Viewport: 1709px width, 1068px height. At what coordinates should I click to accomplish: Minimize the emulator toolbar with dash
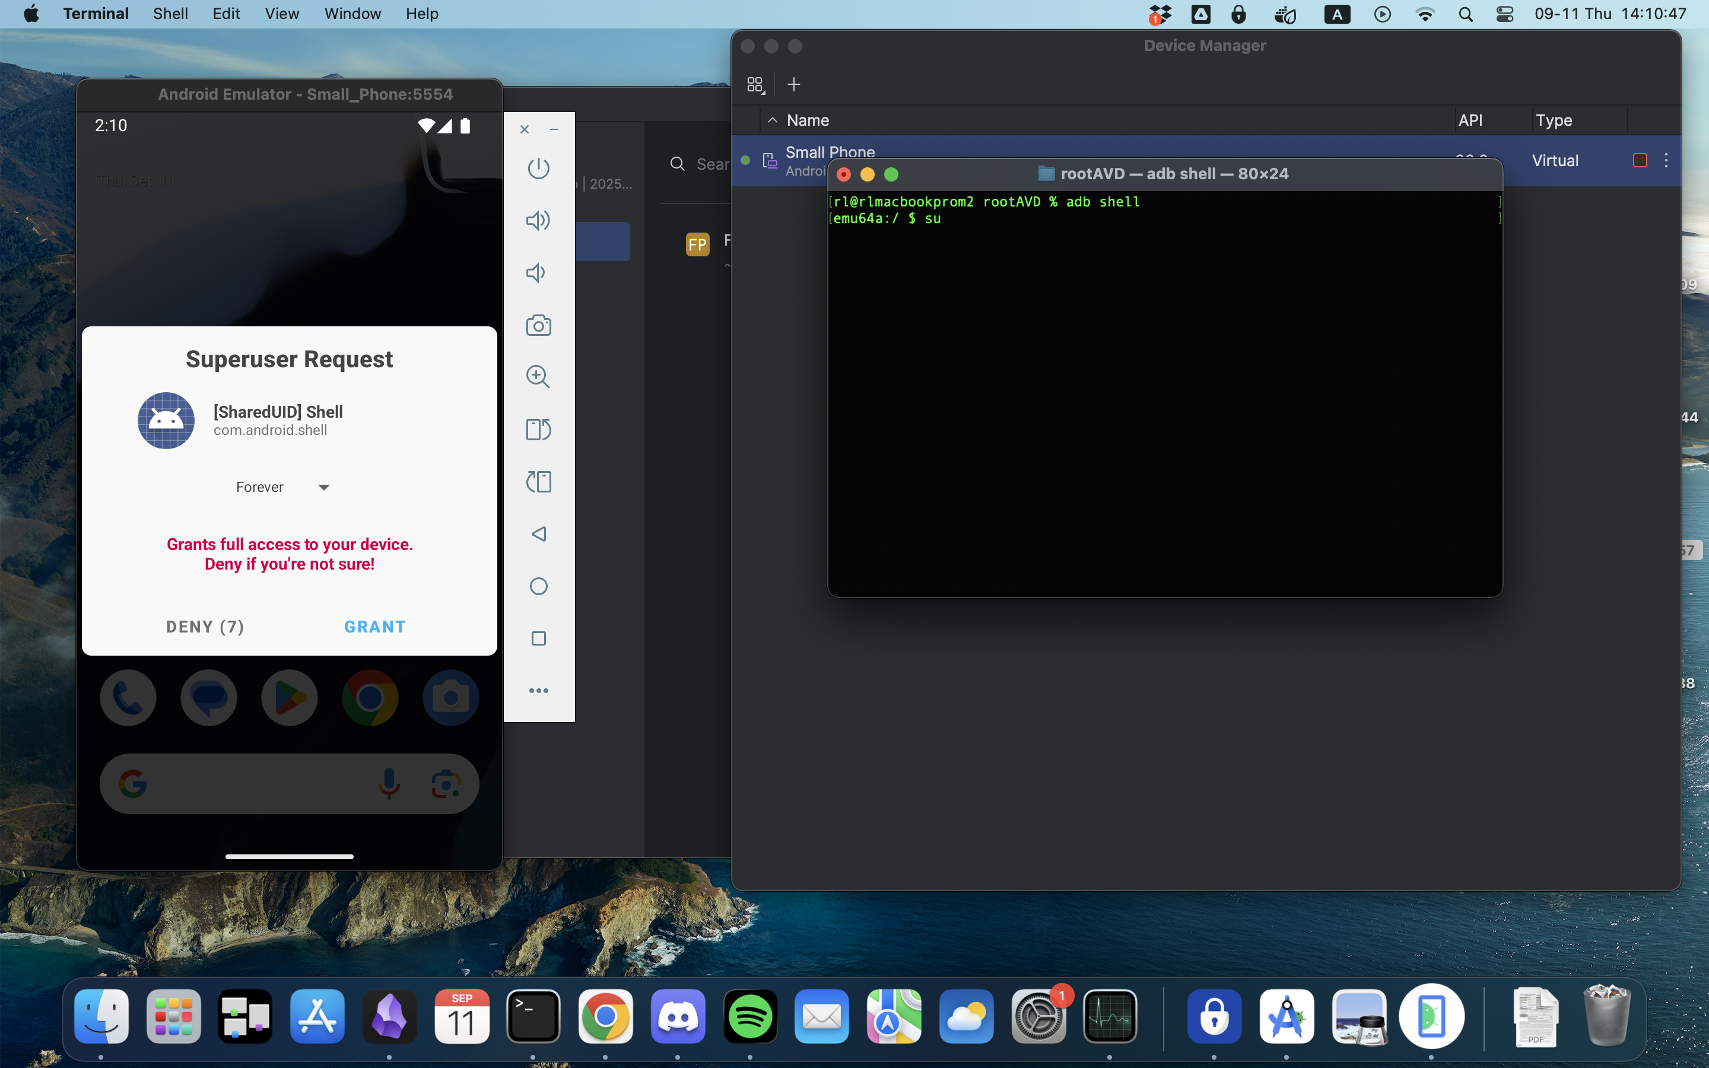(x=554, y=129)
